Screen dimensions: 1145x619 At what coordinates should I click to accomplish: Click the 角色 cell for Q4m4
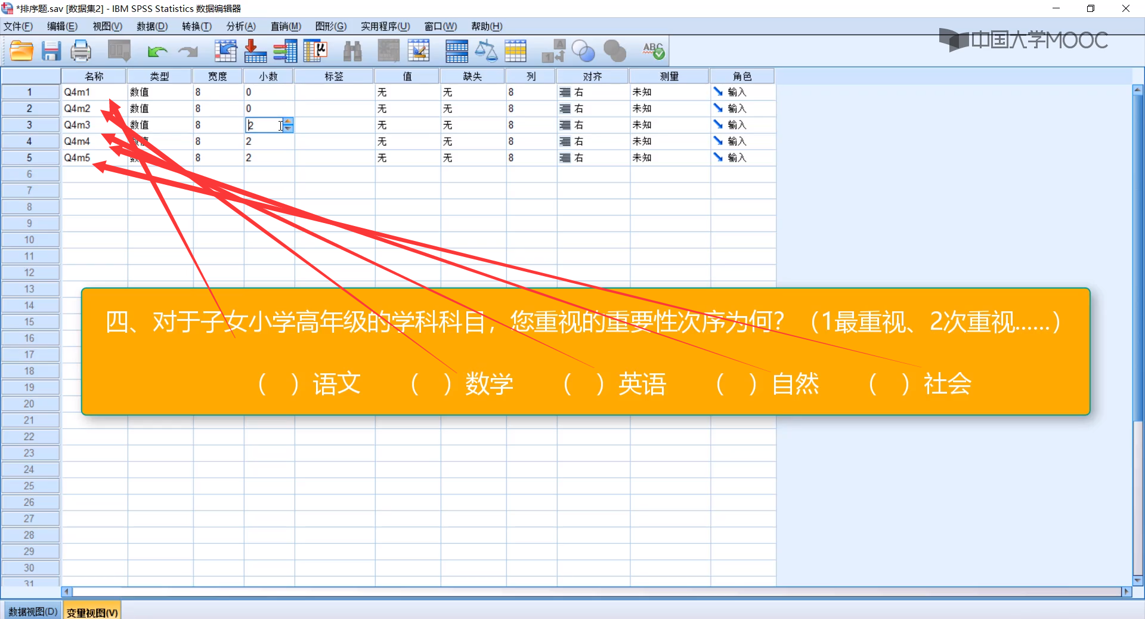(x=742, y=141)
